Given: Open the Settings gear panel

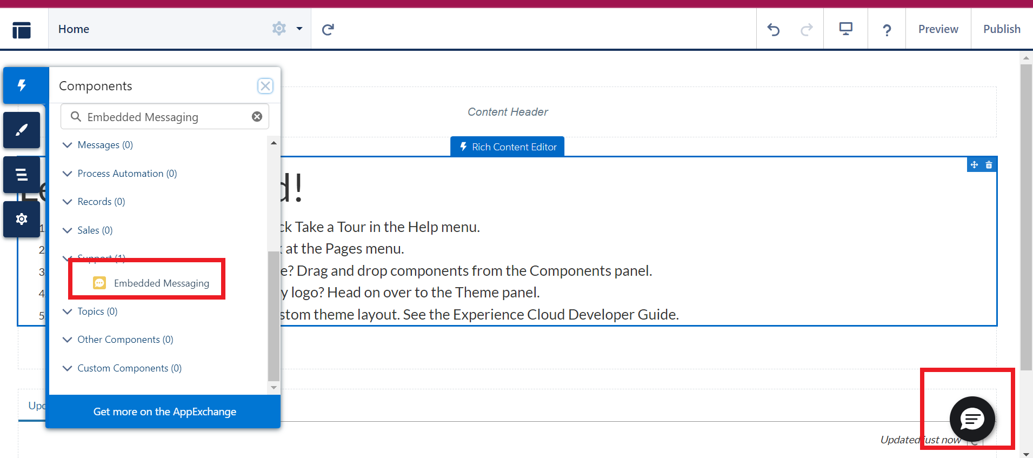Looking at the screenshot, I should [x=22, y=219].
